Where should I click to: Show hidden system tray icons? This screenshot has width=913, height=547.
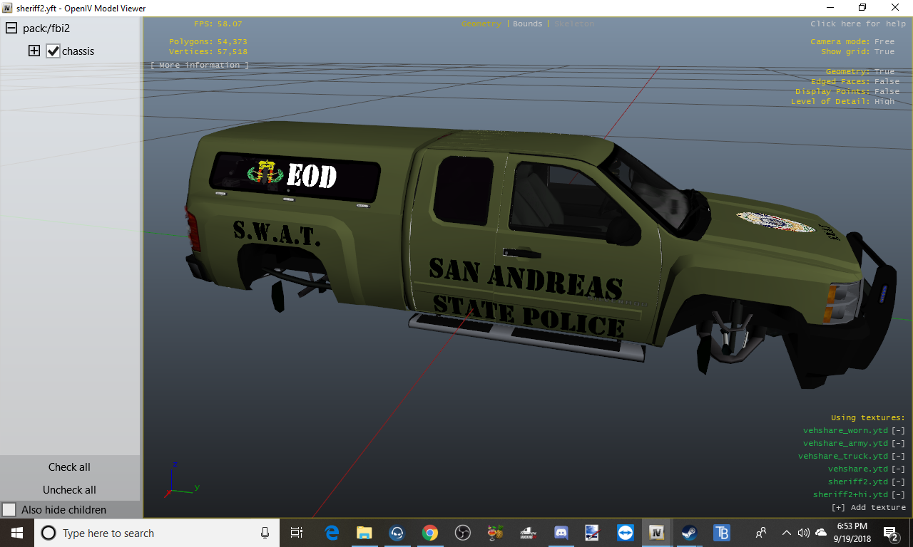(x=787, y=533)
